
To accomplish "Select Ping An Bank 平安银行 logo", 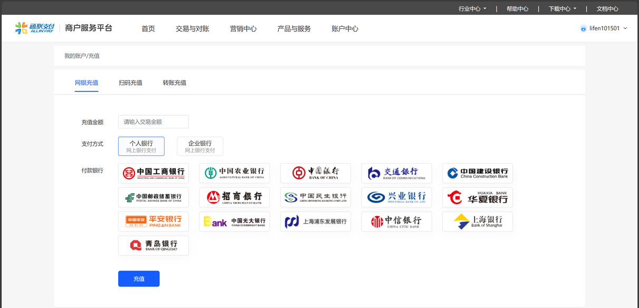I will (x=153, y=222).
